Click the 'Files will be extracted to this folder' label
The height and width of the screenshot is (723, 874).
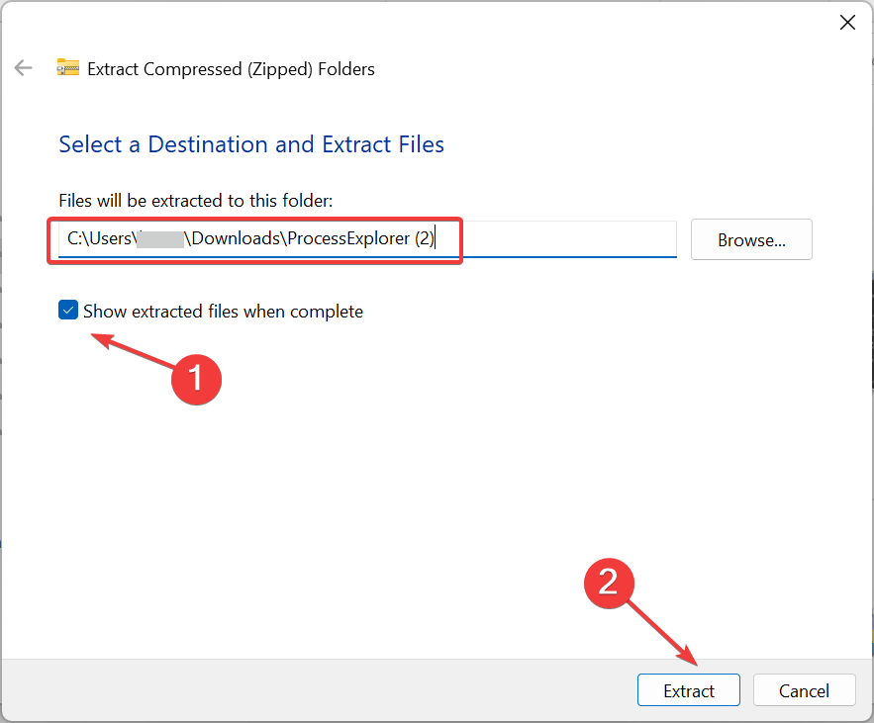point(196,201)
